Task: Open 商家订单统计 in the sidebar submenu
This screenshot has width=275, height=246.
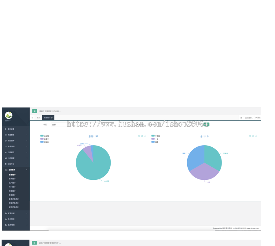Action: click(x=14, y=203)
